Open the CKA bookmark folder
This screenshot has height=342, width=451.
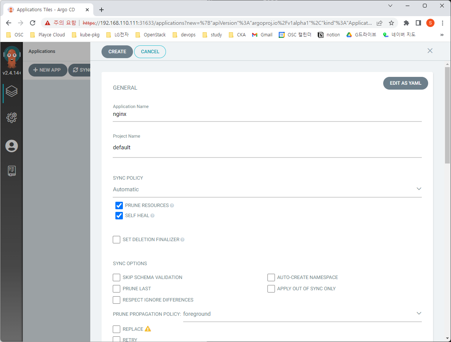click(237, 35)
